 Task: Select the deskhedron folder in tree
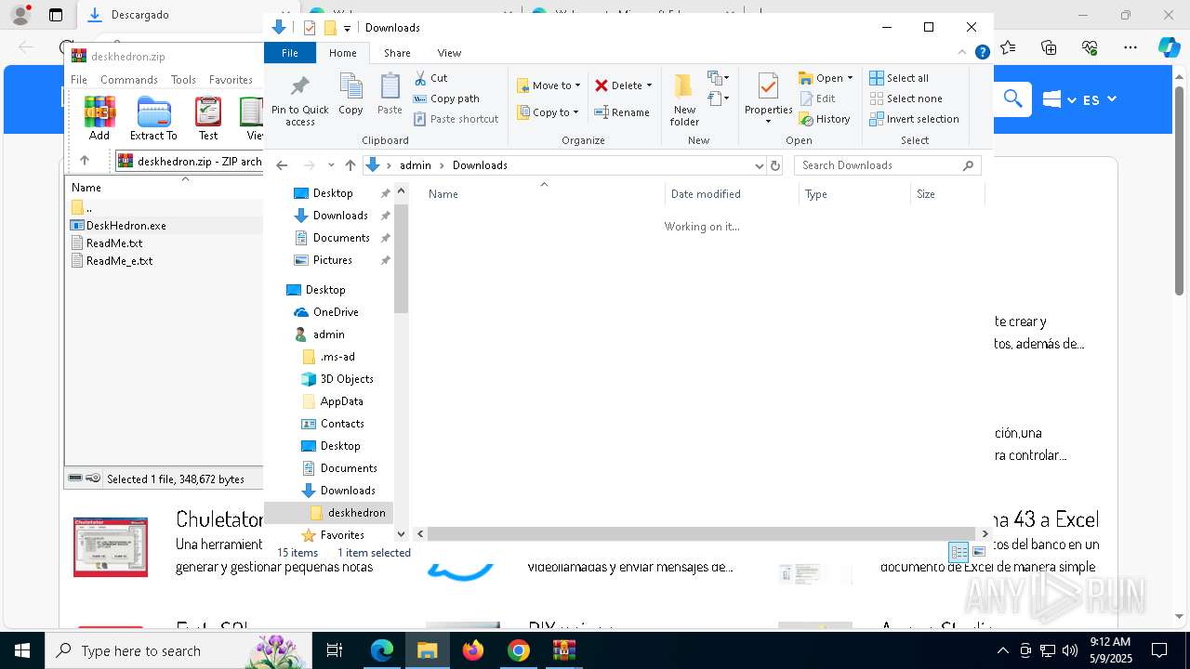356,513
